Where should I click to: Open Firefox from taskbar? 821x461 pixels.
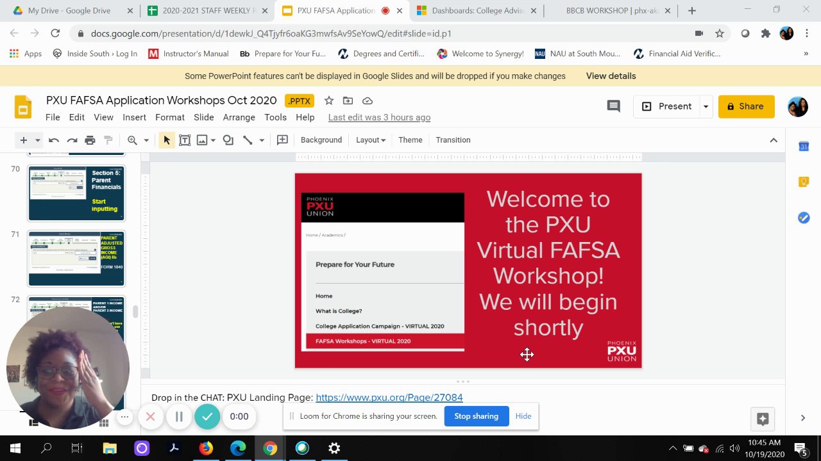(206, 448)
